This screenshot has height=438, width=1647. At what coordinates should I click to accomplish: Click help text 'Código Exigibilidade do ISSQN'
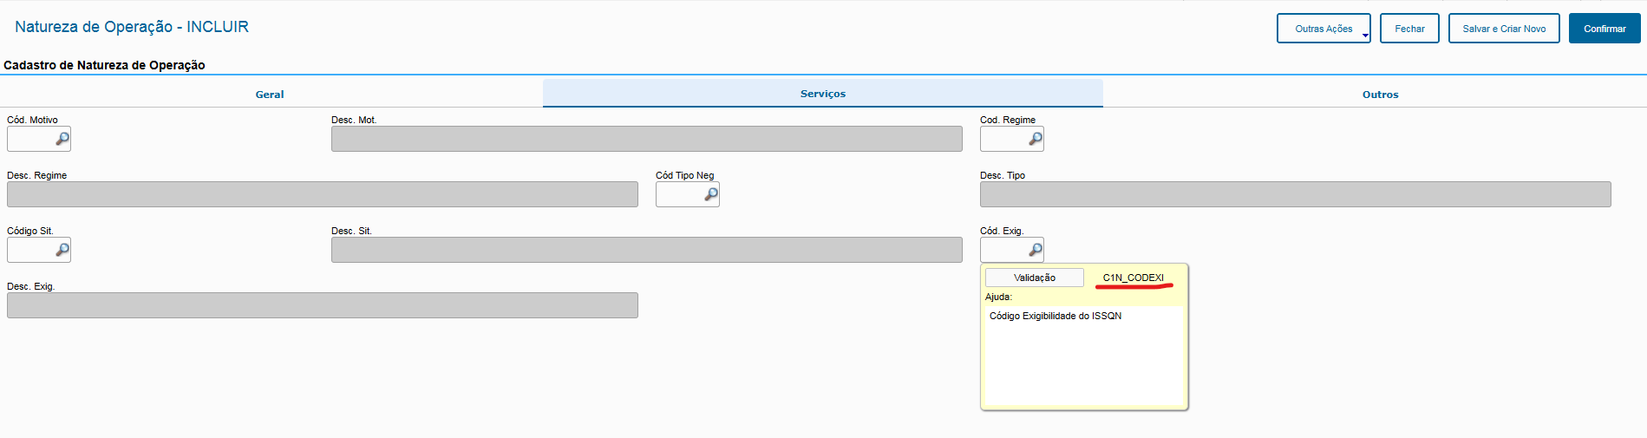coord(1056,316)
